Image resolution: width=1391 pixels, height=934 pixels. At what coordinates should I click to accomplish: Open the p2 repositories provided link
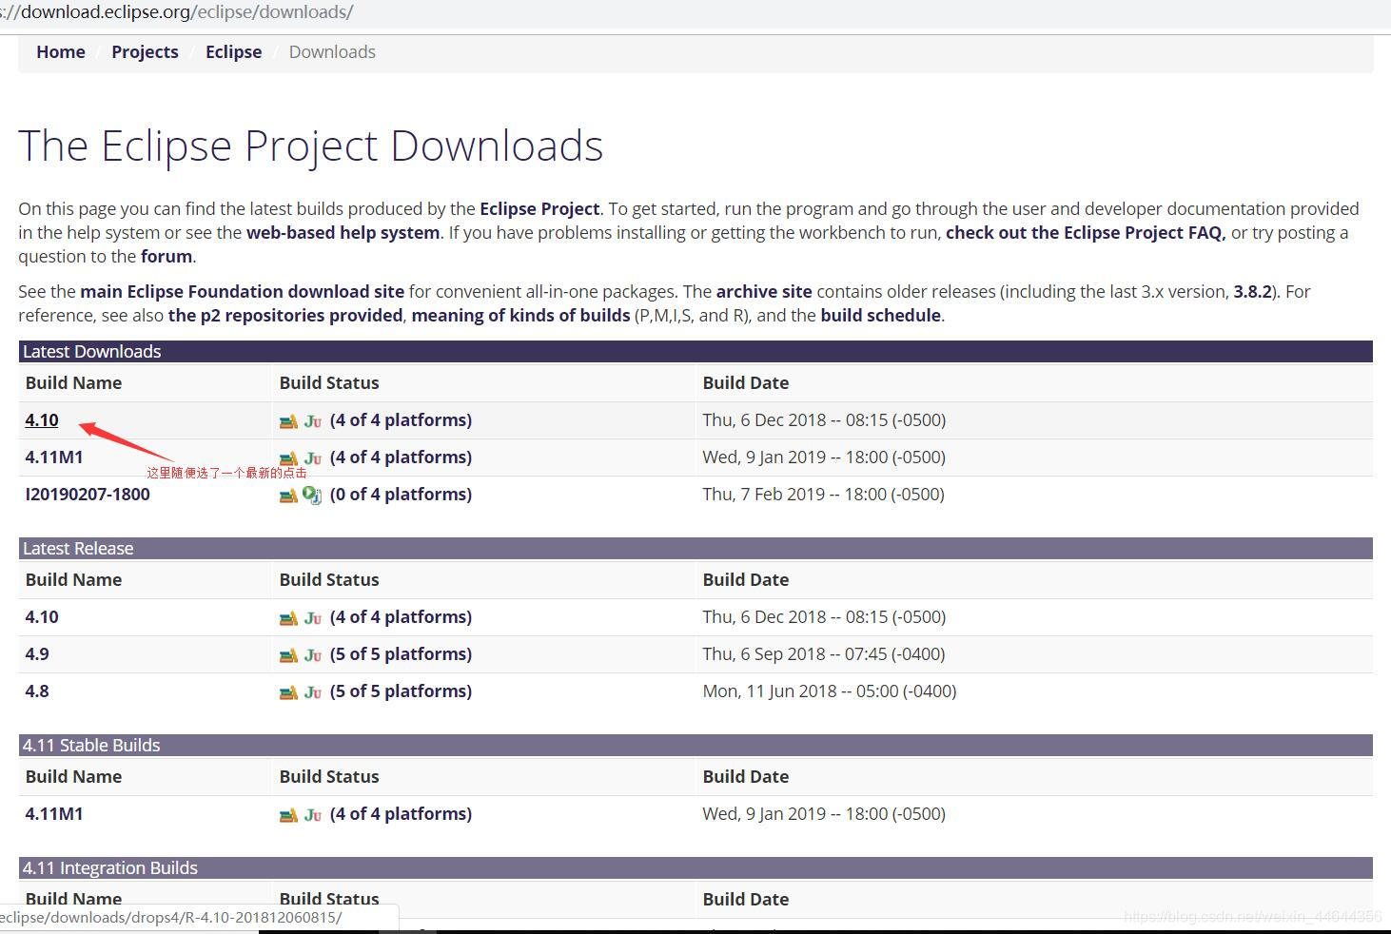tap(285, 315)
